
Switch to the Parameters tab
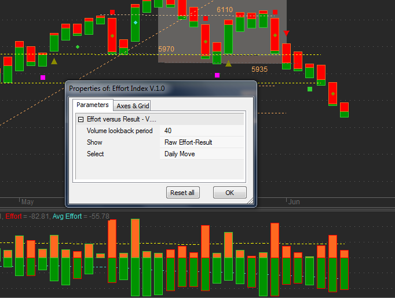point(93,105)
